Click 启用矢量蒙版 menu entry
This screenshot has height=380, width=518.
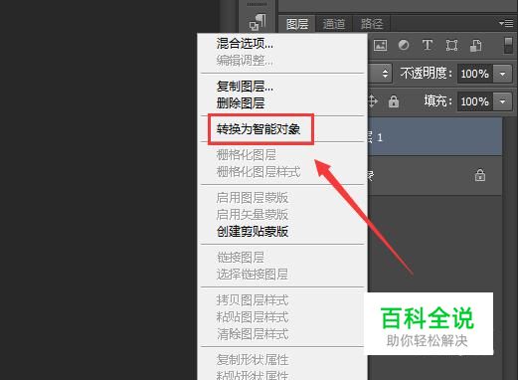click(x=253, y=215)
